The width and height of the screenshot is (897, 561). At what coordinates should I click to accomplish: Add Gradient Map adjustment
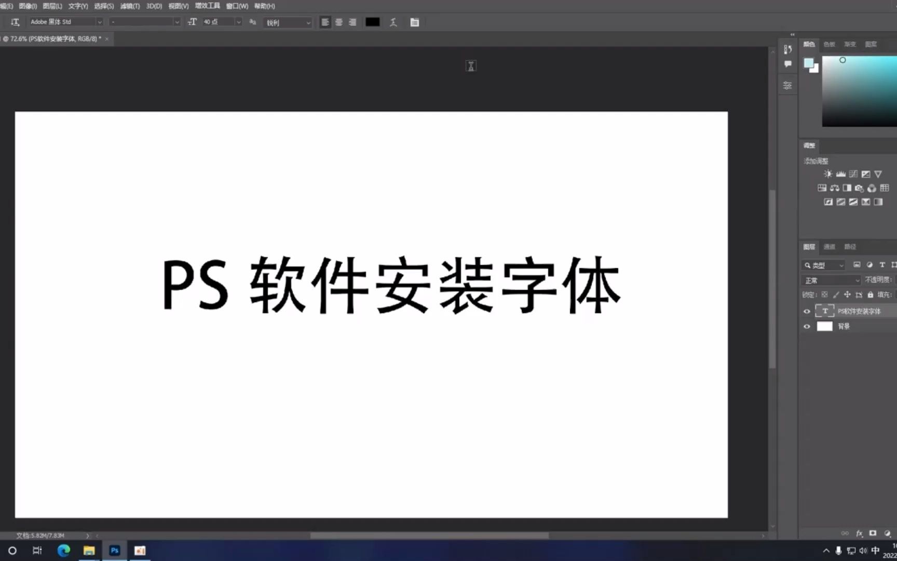click(x=878, y=202)
